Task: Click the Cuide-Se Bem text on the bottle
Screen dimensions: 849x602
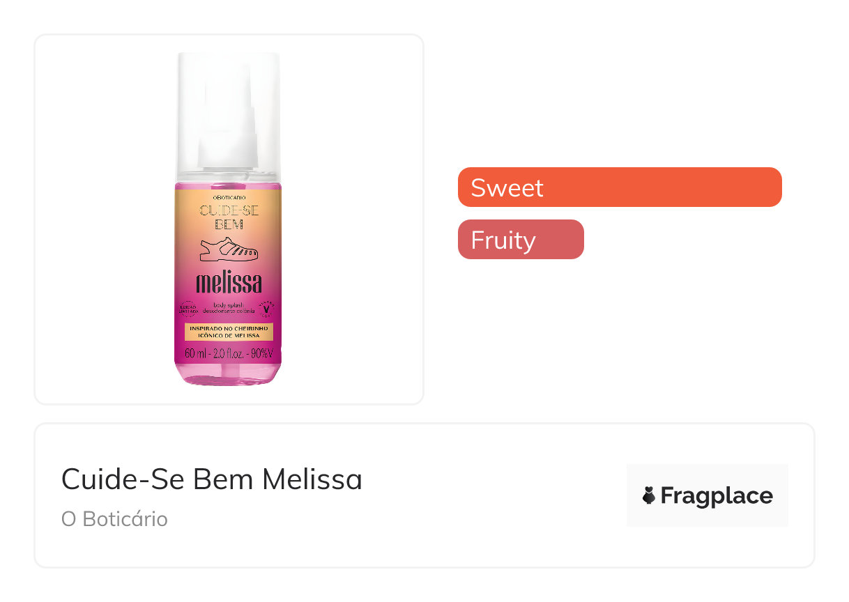Action: click(229, 217)
